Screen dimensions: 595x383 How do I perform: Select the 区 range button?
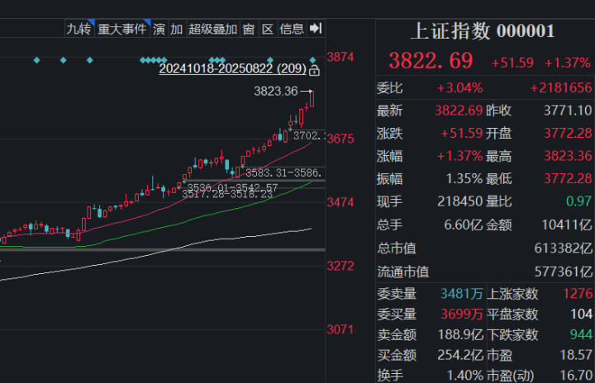pyautogui.click(x=268, y=29)
